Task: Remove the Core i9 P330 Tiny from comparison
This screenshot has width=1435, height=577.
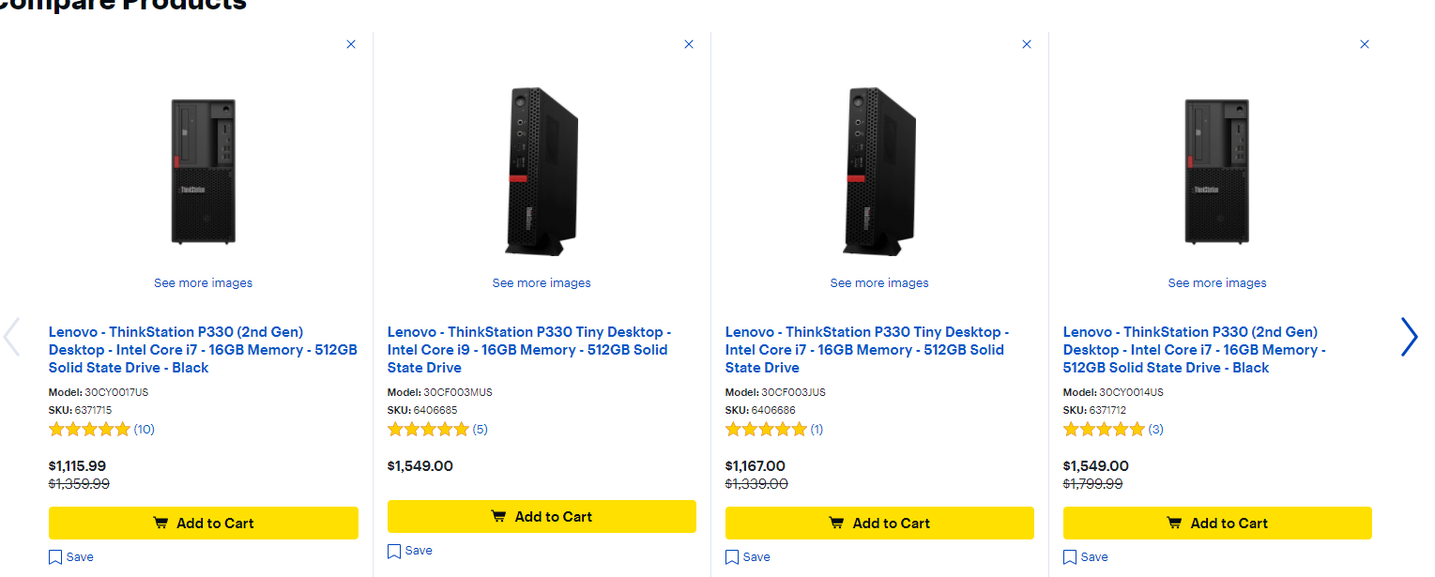Action: pyautogui.click(x=689, y=44)
